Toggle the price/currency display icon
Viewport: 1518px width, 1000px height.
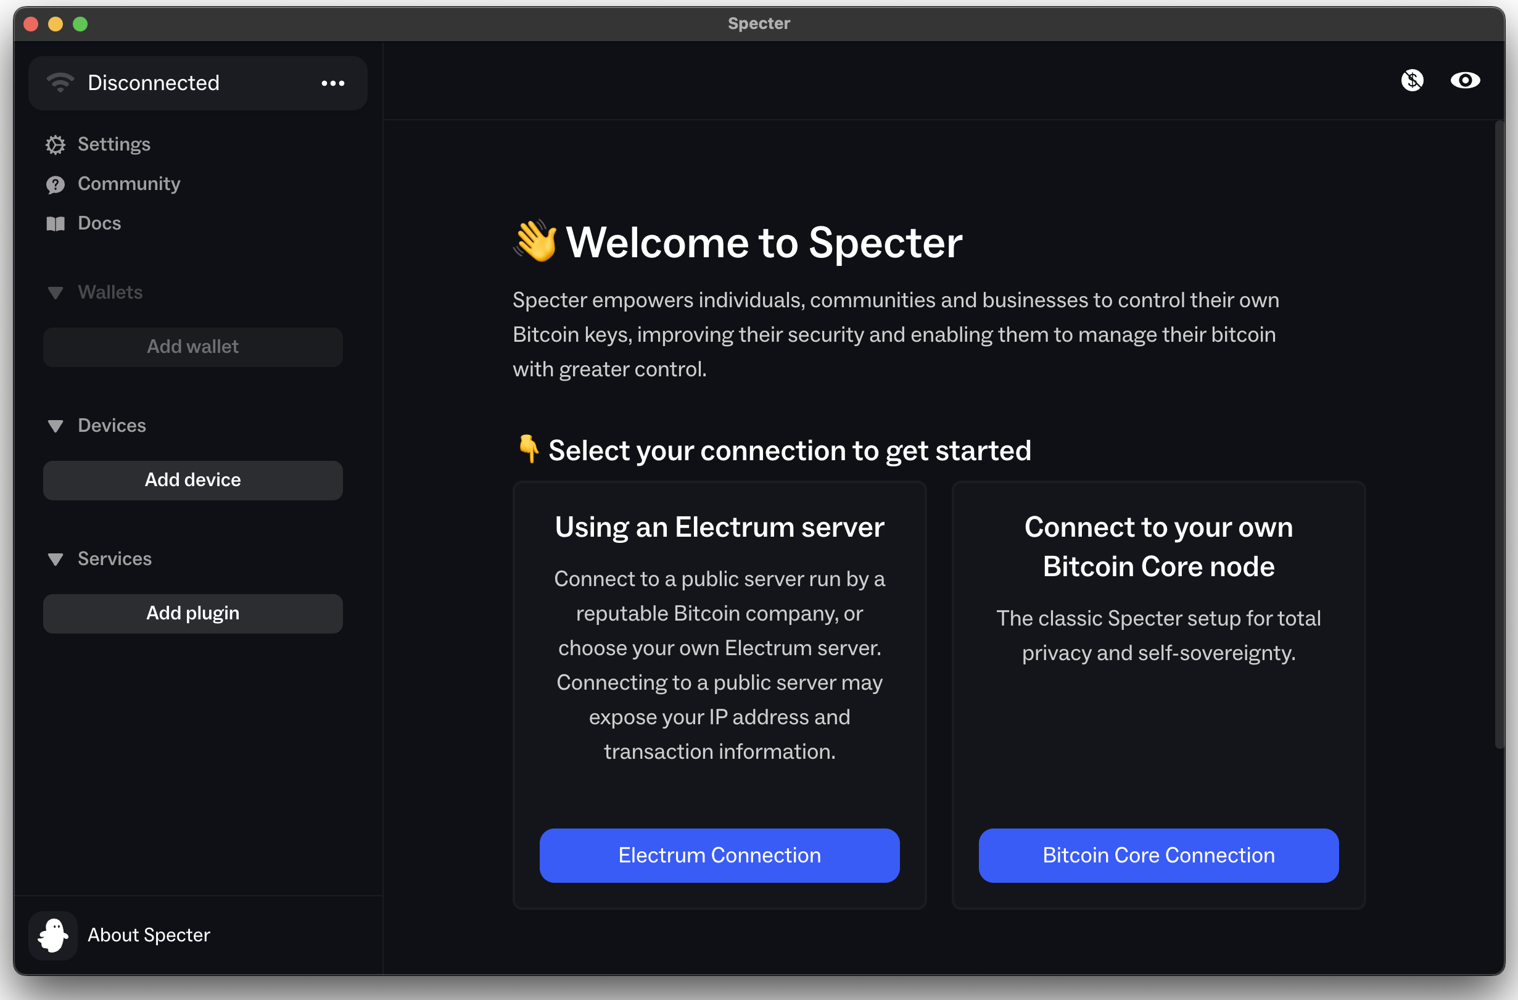[1412, 80]
